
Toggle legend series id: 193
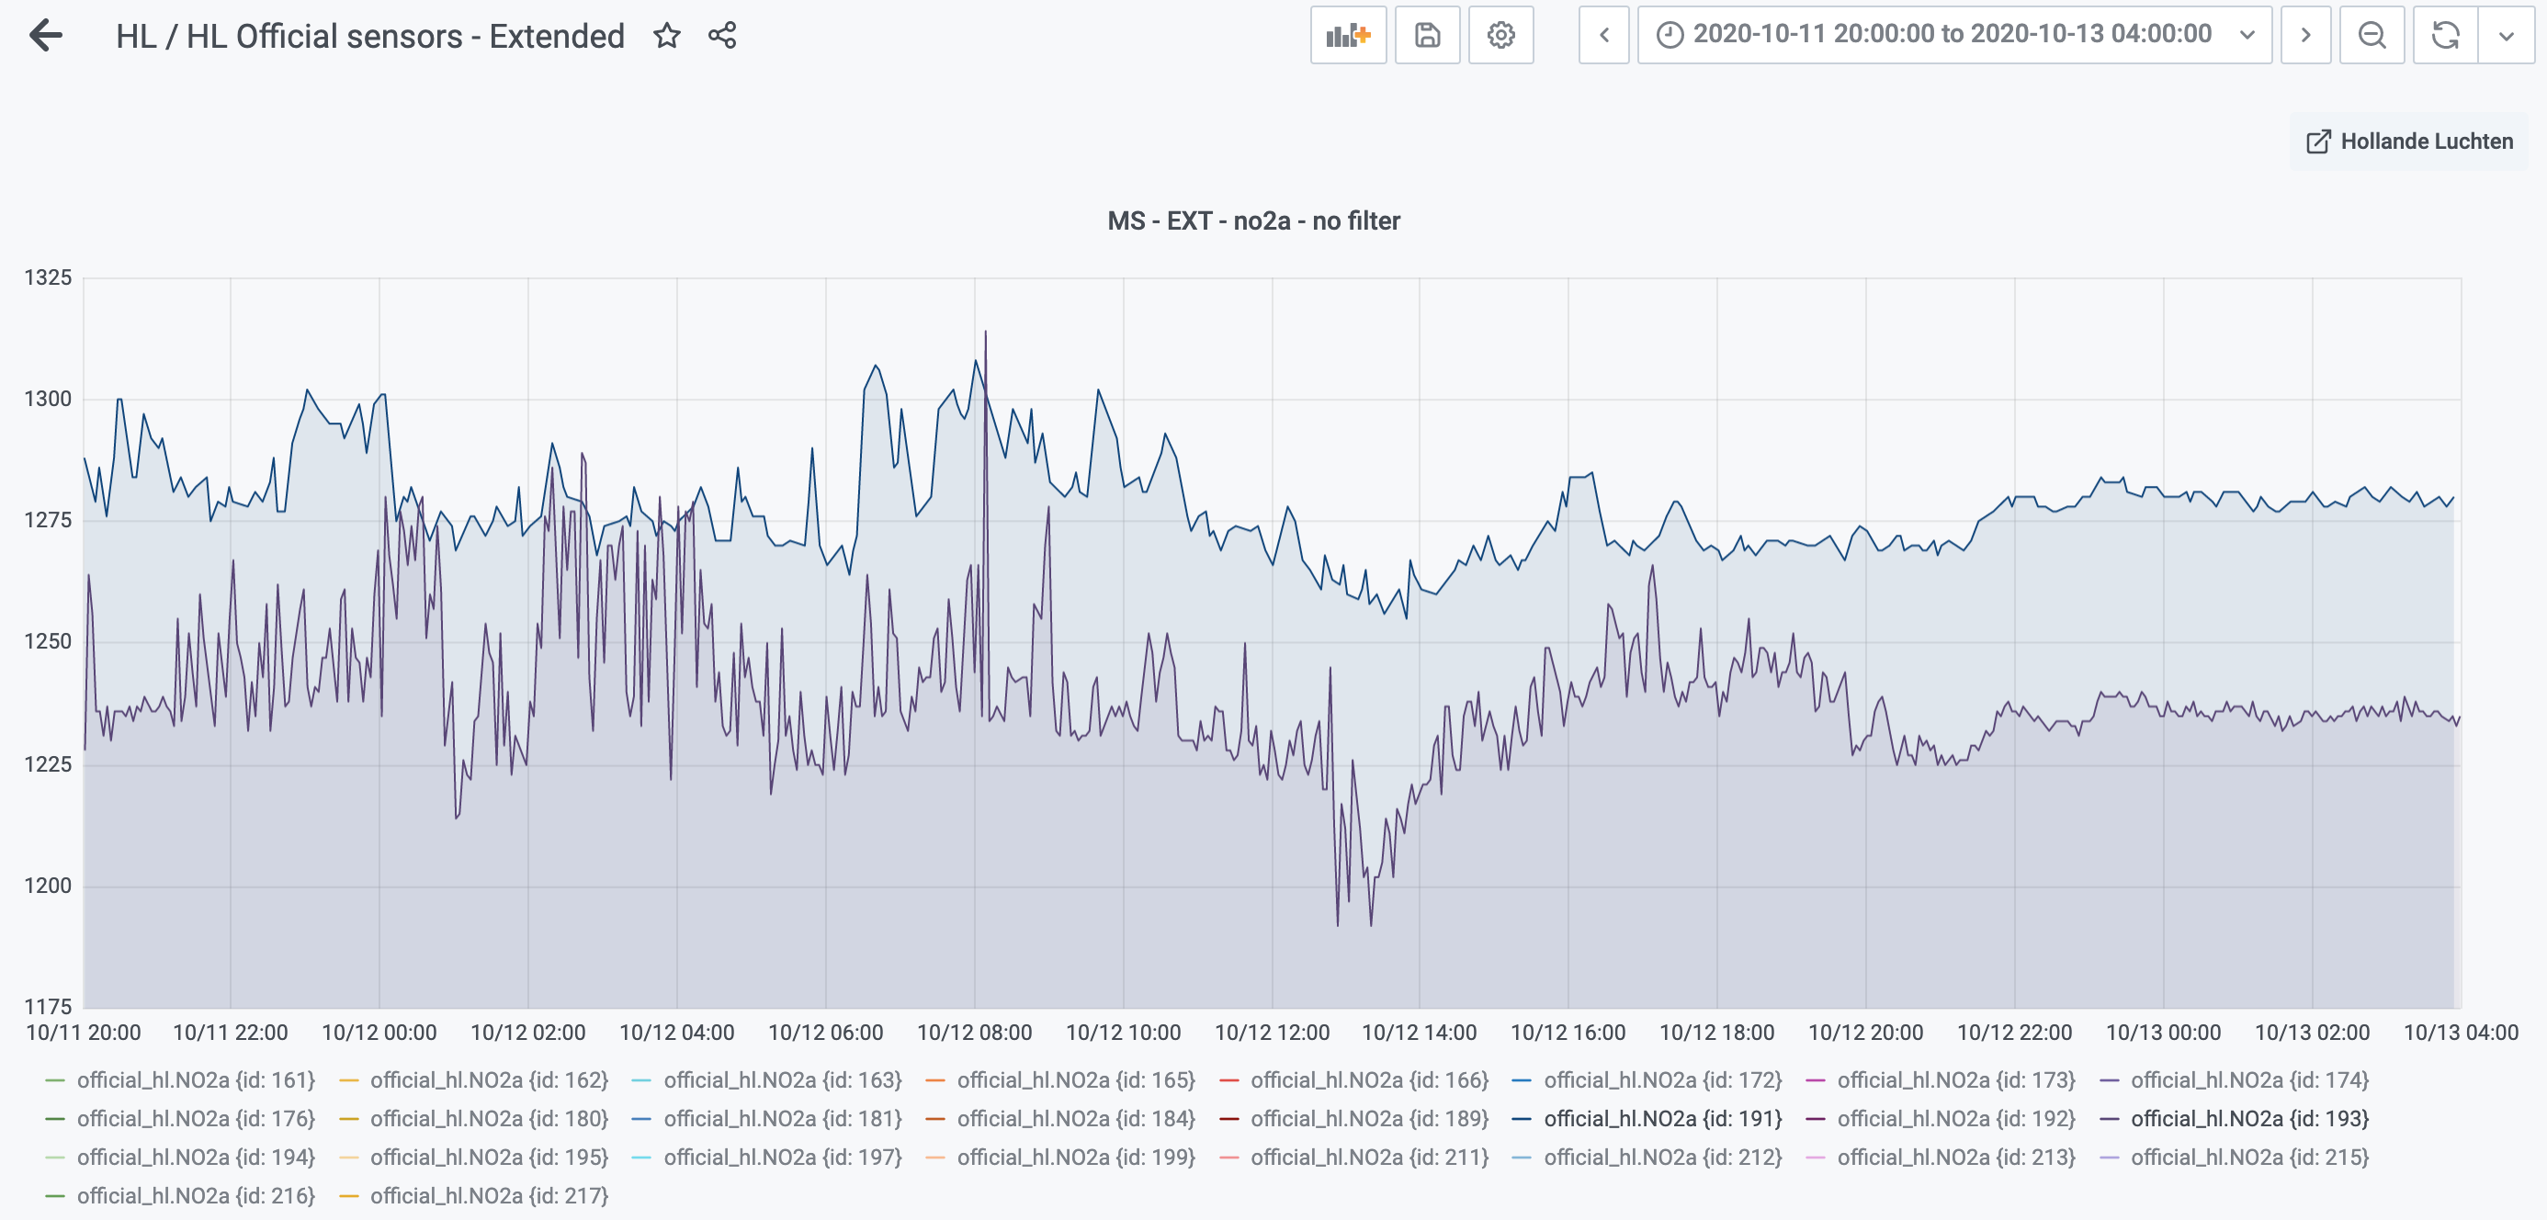(2248, 1118)
